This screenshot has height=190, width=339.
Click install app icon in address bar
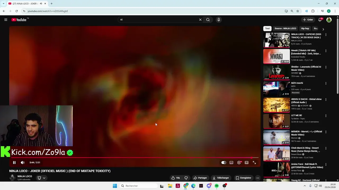pyautogui.click(x=286, y=11)
